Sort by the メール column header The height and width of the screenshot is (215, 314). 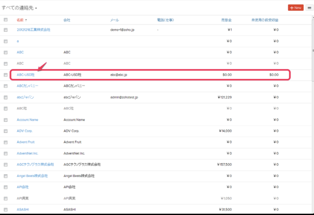(114, 20)
